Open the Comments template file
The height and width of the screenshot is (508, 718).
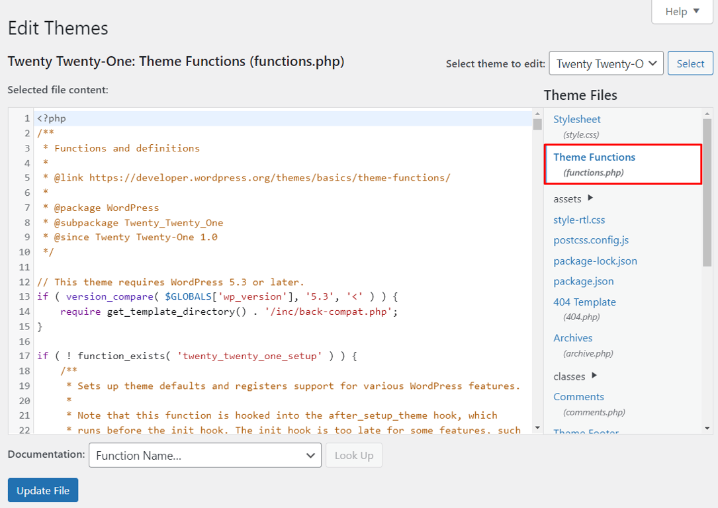click(x=578, y=396)
